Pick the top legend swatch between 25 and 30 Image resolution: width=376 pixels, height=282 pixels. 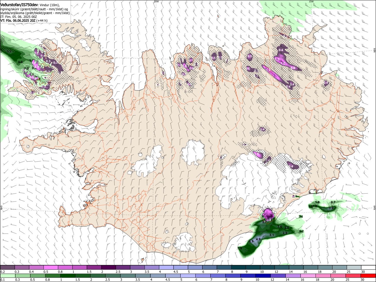click(x=354, y=267)
